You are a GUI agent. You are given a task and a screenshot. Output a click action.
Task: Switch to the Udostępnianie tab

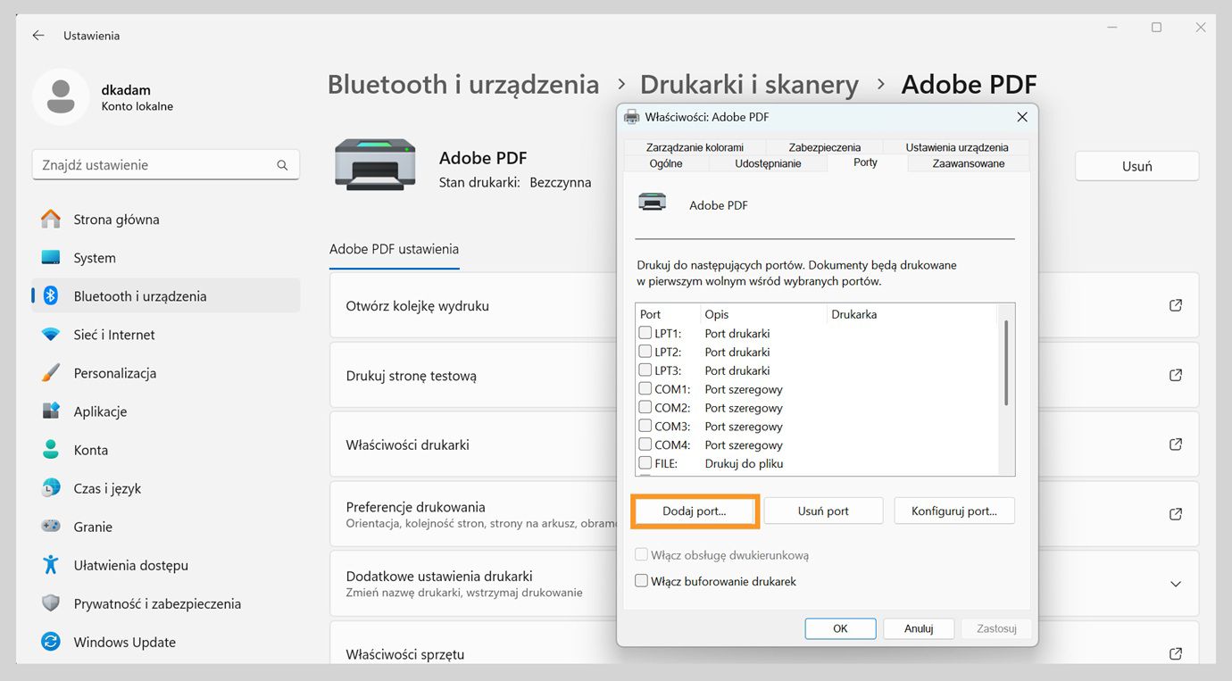pyautogui.click(x=768, y=162)
